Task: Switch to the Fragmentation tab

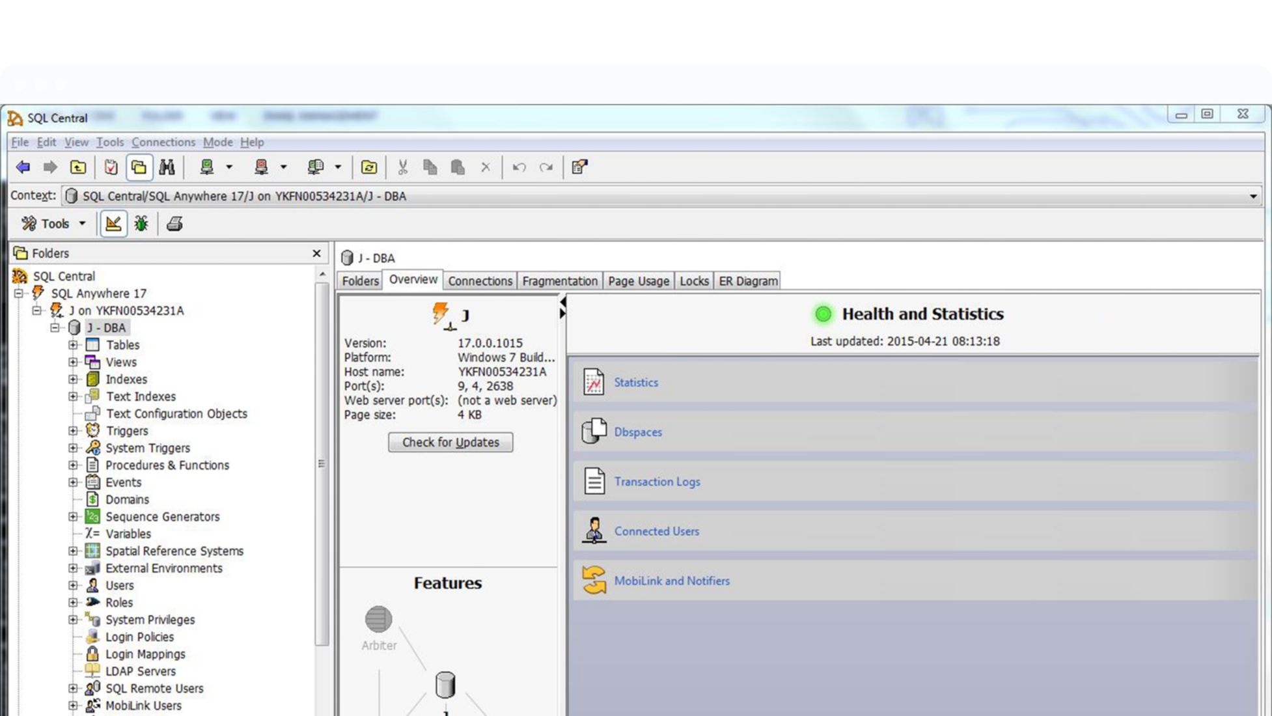Action: 559,281
